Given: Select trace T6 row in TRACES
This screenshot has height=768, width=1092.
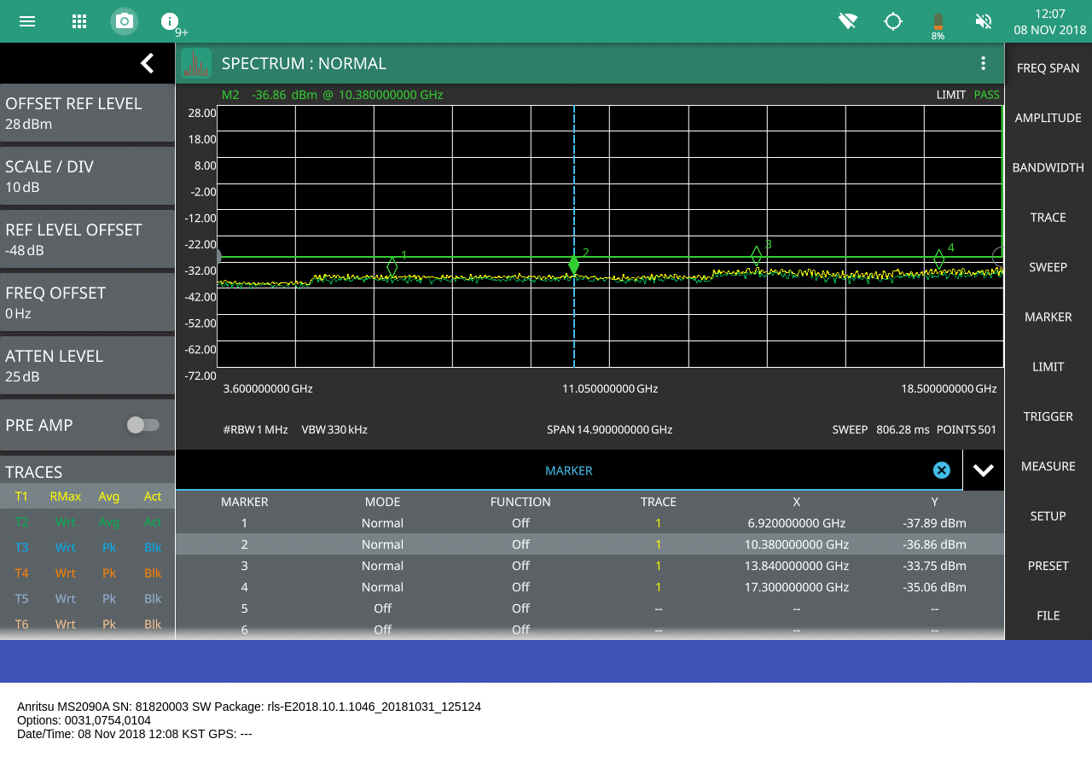Looking at the screenshot, I should 88,624.
